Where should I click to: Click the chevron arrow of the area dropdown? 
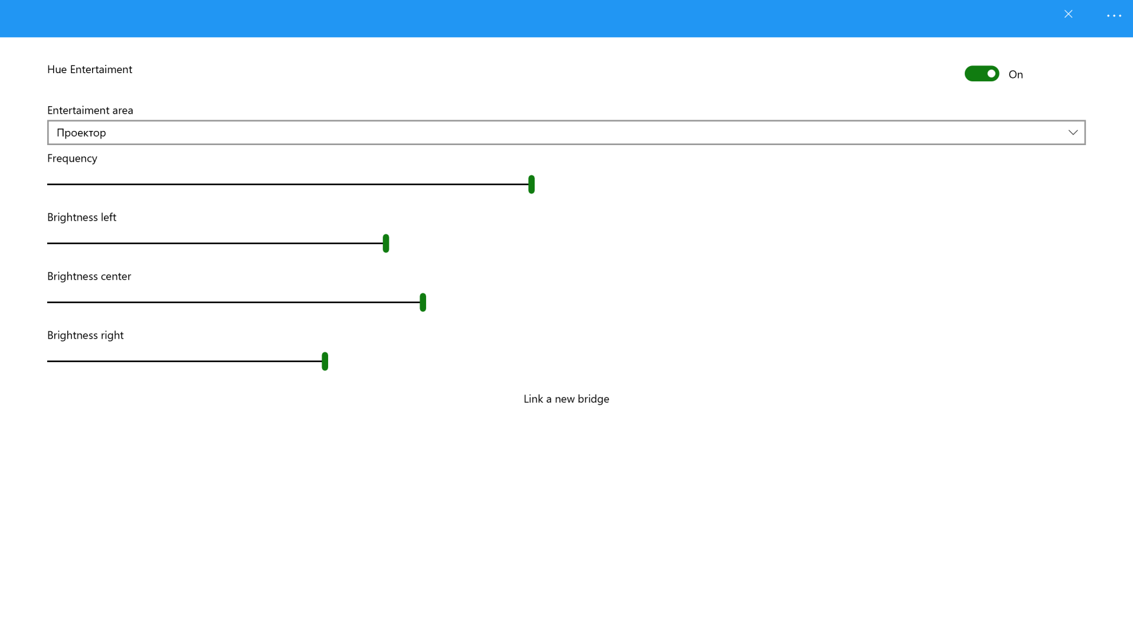[1073, 133]
